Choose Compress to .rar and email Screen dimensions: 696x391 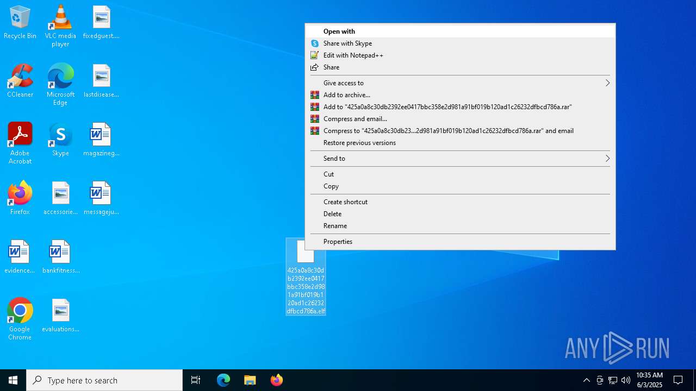coord(460,131)
